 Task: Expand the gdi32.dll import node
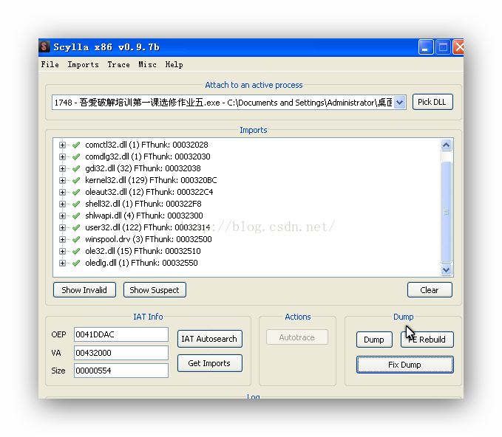point(62,168)
